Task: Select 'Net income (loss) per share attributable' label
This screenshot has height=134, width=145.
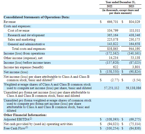Action: coord(47,78)
